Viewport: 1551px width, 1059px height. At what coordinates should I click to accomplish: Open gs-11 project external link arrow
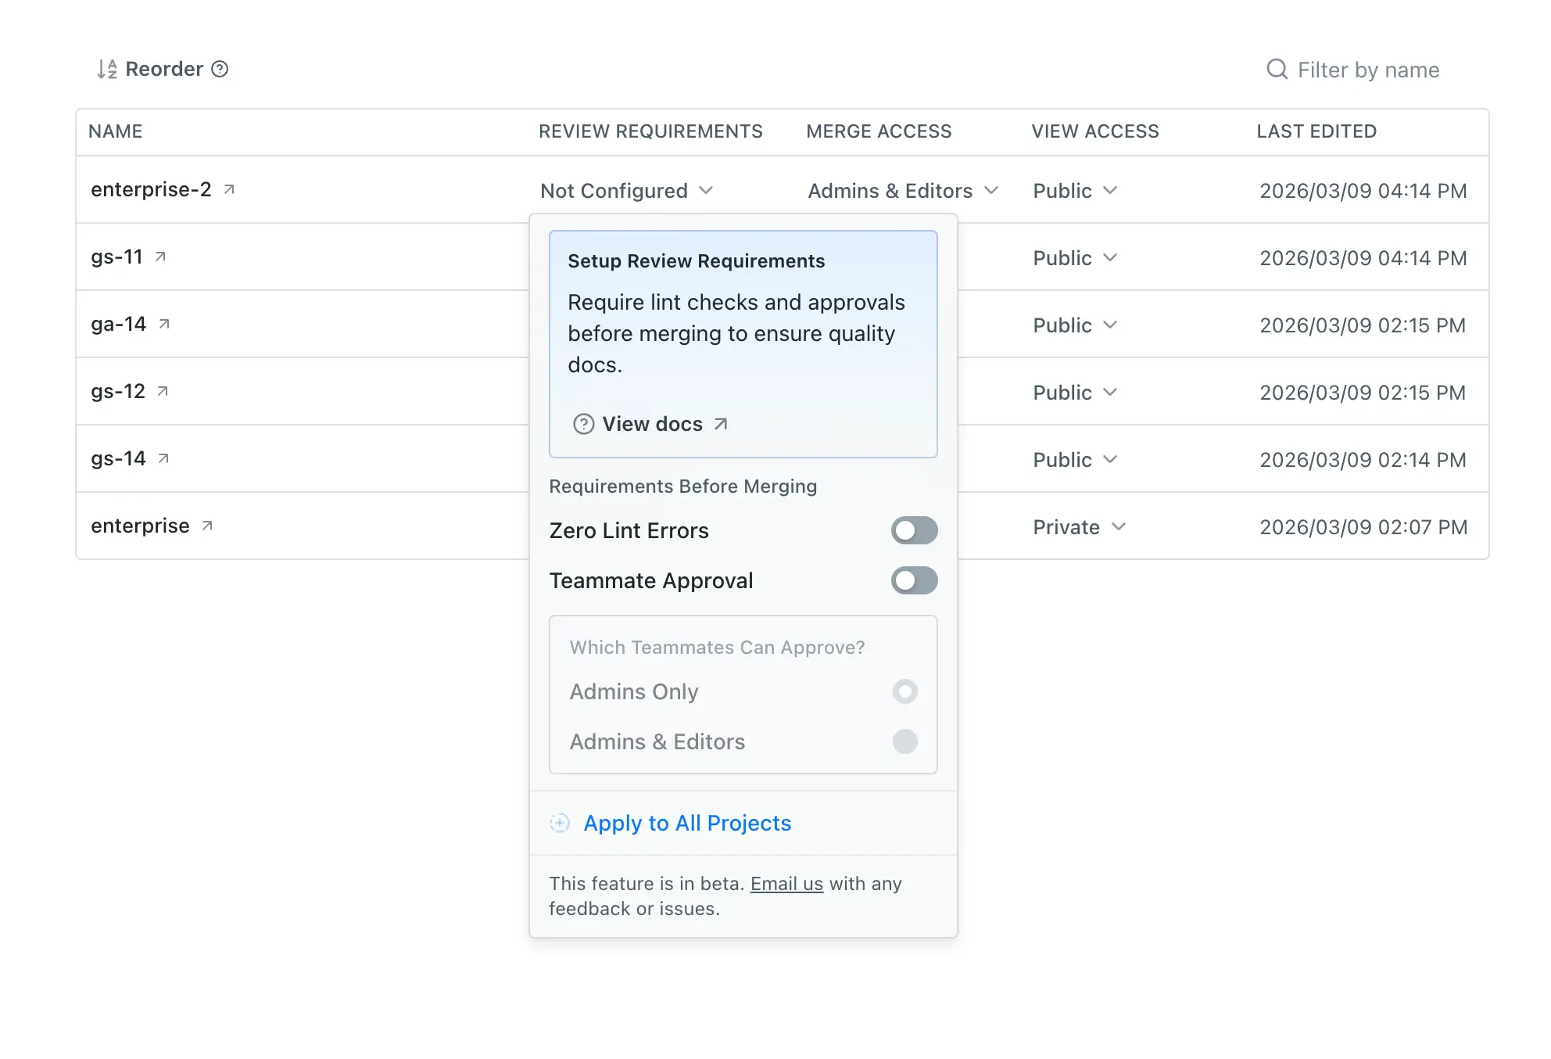(x=160, y=257)
